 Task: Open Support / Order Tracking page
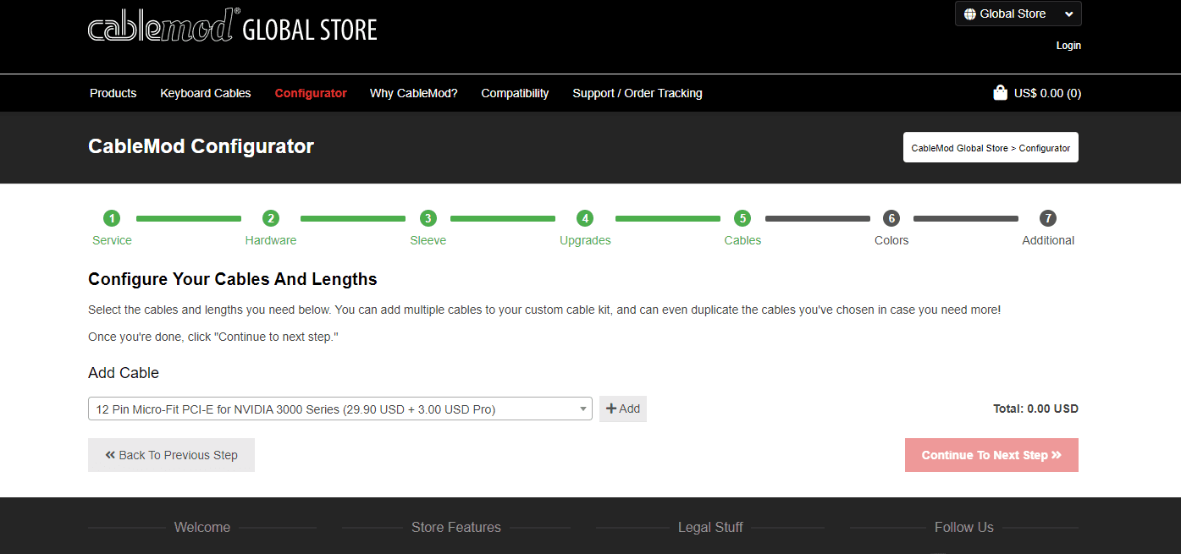click(x=637, y=93)
